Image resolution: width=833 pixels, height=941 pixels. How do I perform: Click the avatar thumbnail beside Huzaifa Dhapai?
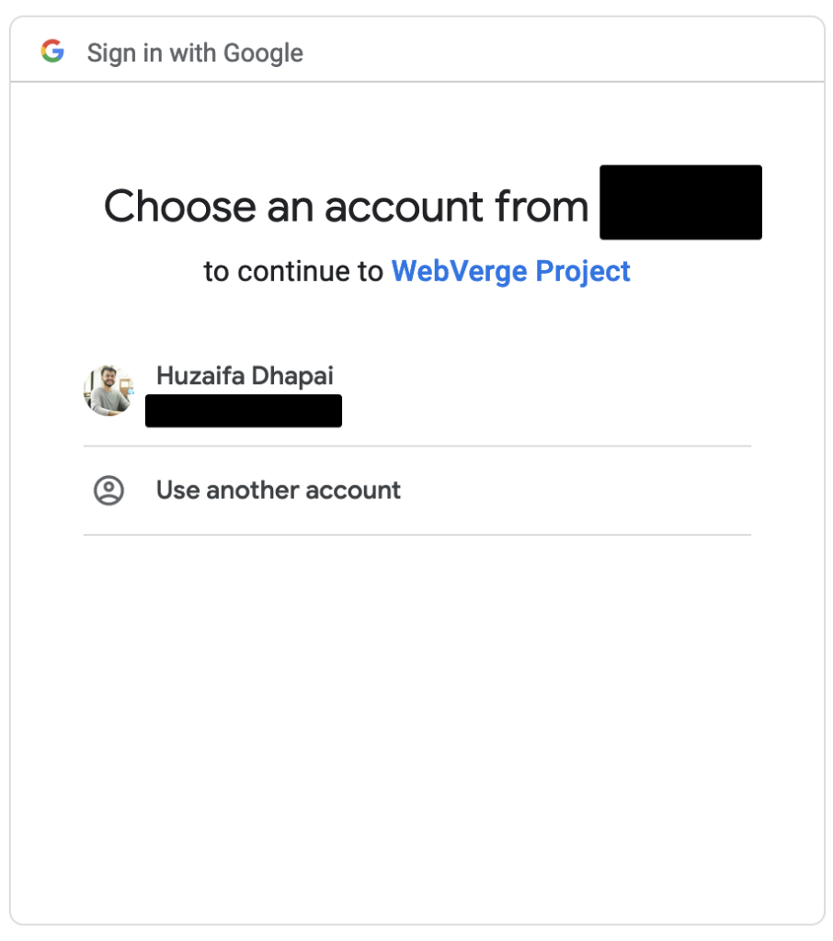[x=108, y=390]
